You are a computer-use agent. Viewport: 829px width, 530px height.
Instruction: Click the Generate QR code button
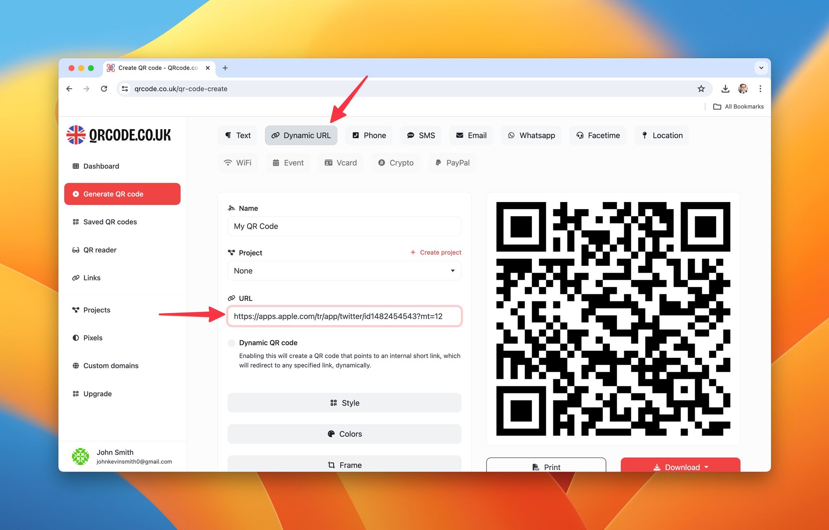122,194
